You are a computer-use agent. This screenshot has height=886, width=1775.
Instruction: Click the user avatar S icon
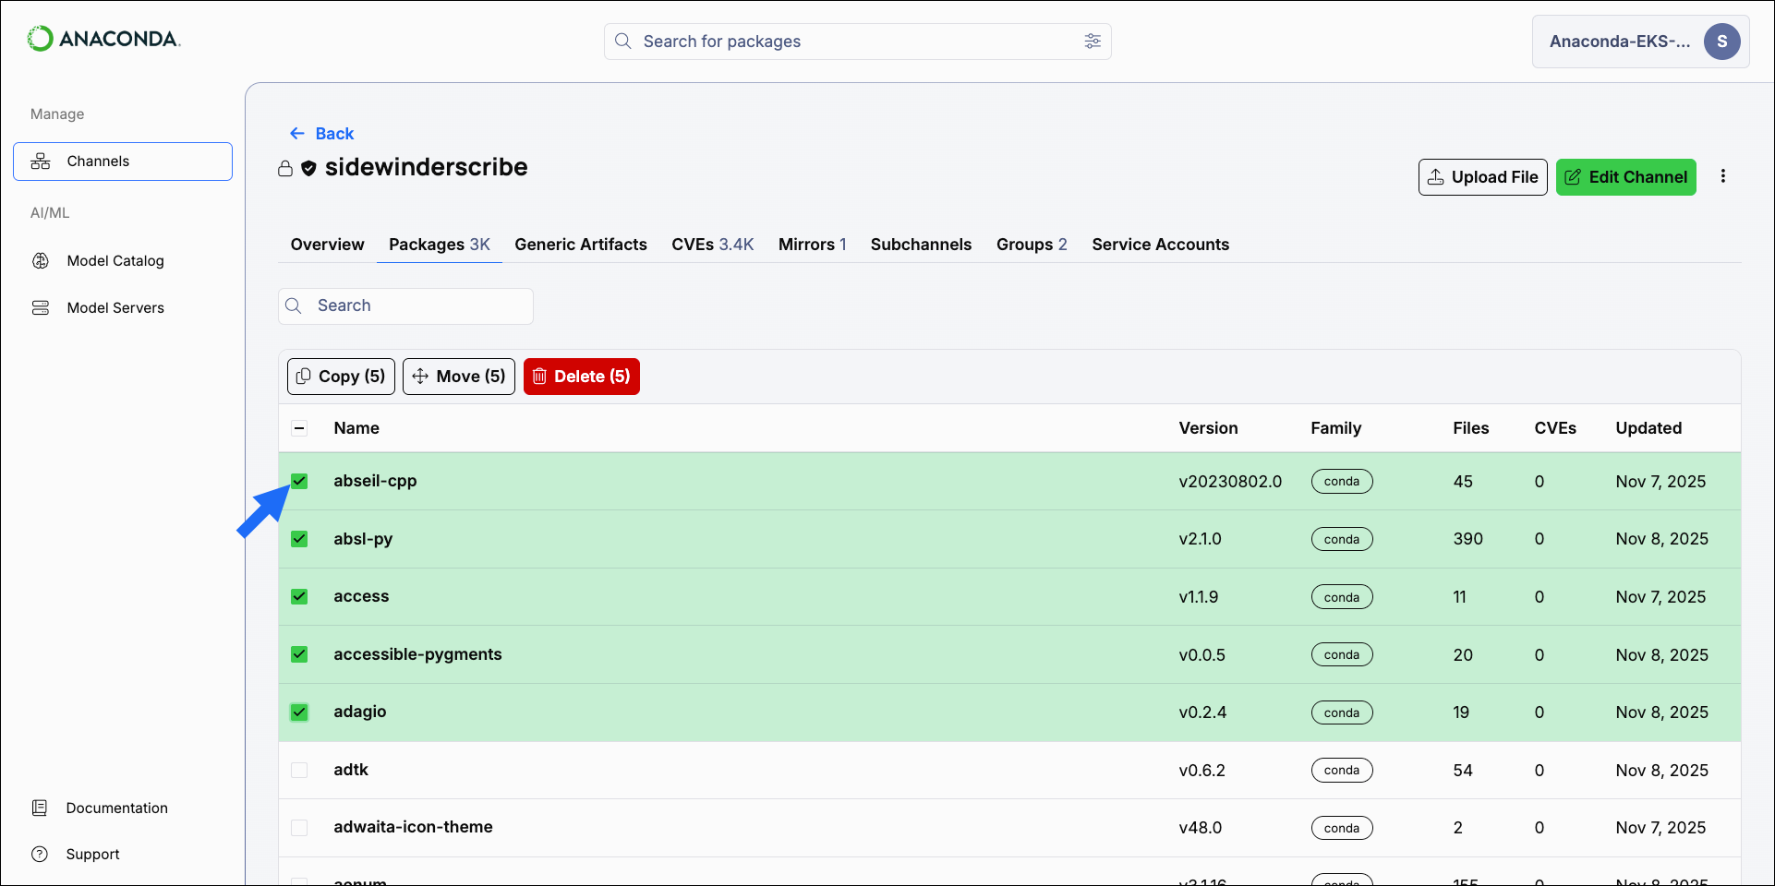[x=1722, y=42]
